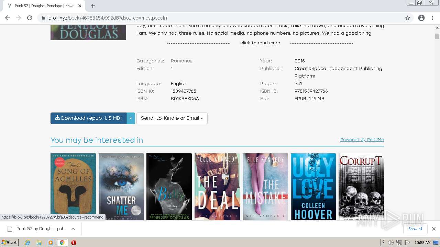
Task: Switch to Chrome taskbar button
Action: pos(62,243)
